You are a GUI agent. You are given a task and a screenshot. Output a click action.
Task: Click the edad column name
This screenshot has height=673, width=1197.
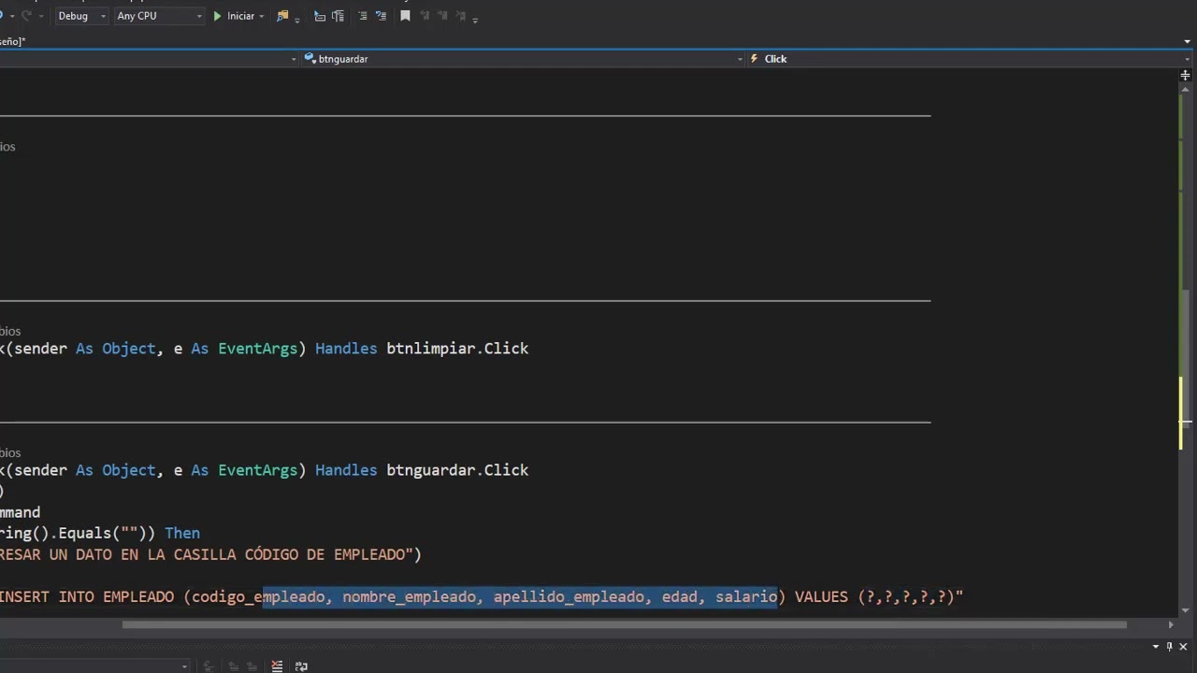pos(680,596)
